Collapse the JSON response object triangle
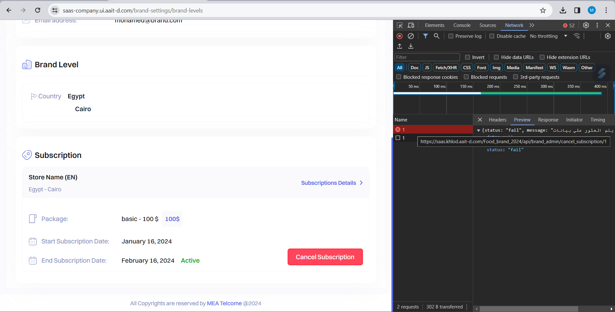Viewport: 615px width, 312px height. click(478, 130)
